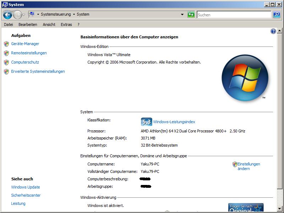
Task: Click the System window title bar icon
Action: (5, 4)
